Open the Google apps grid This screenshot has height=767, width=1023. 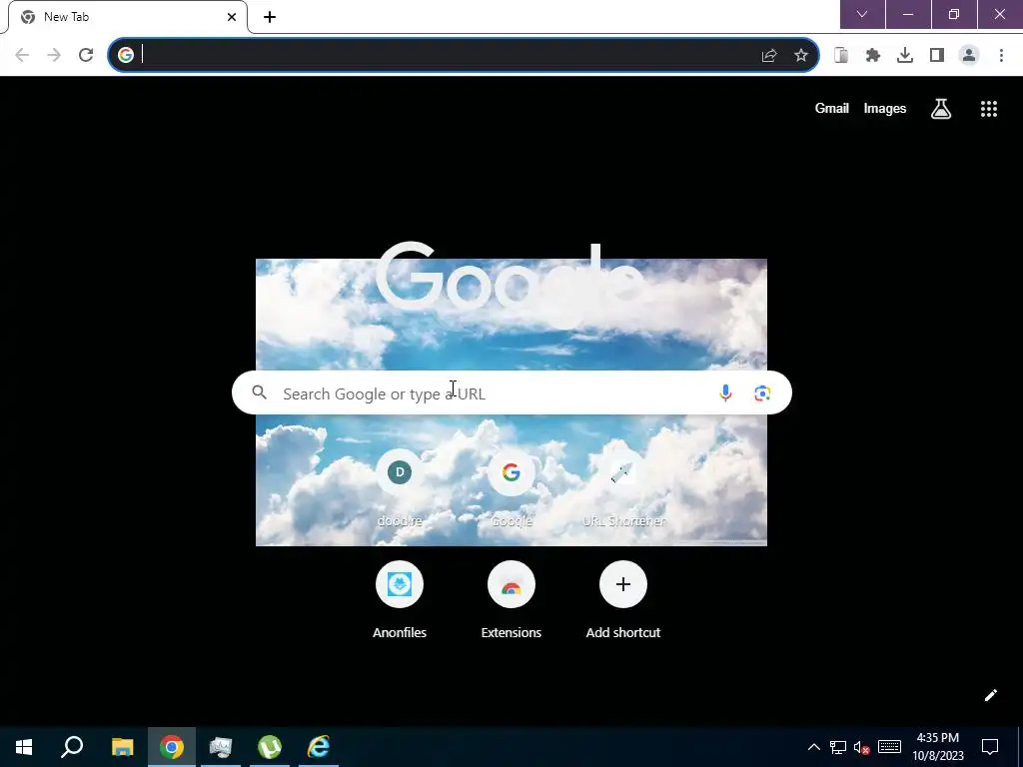coord(989,109)
